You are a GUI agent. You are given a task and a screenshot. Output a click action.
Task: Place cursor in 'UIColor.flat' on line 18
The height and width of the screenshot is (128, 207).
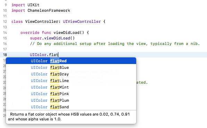coord(44,55)
